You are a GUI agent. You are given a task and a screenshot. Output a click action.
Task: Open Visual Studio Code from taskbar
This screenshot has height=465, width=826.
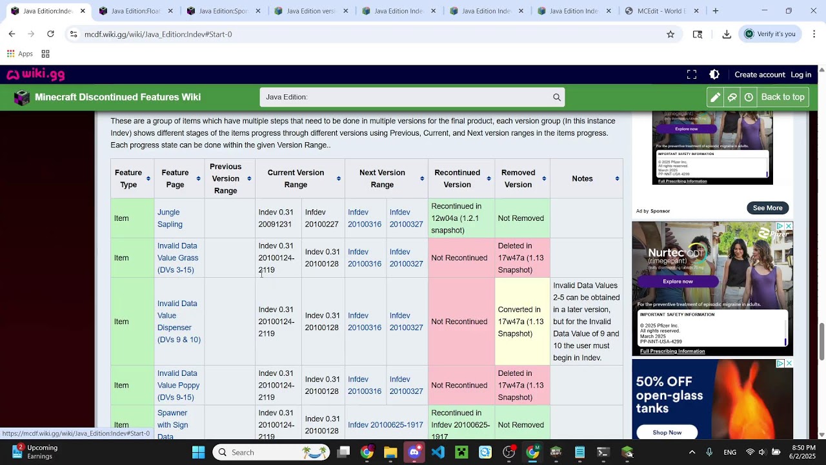[438, 452]
